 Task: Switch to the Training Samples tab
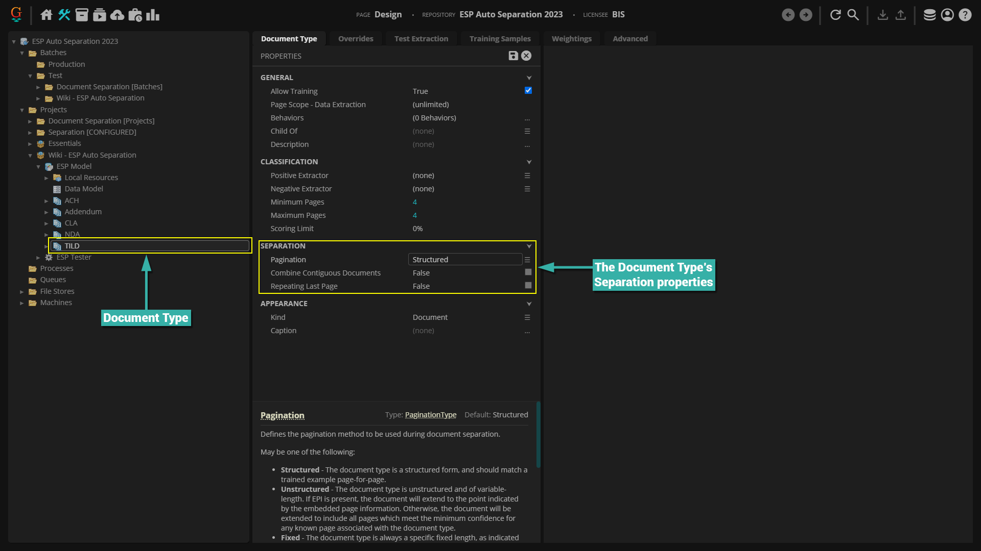pyautogui.click(x=500, y=39)
